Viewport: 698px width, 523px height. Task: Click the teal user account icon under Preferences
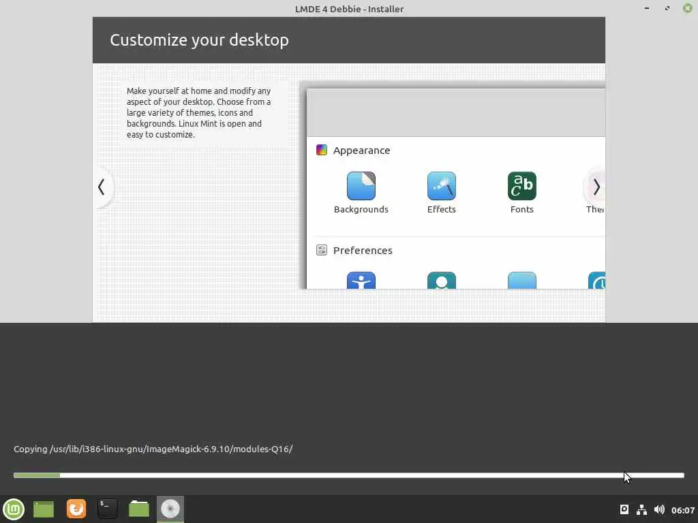tap(441, 280)
